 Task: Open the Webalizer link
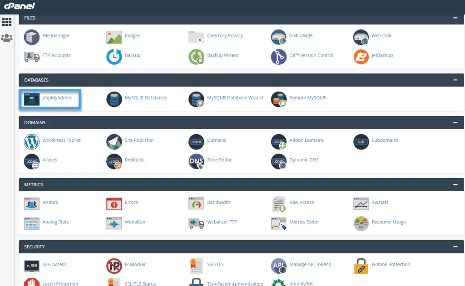click(135, 222)
